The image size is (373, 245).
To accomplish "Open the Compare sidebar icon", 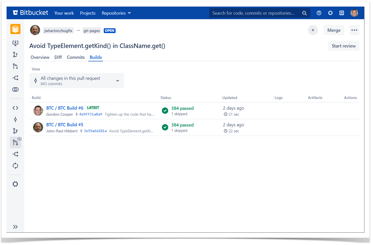I will pyautogui.click(x=15, y=89).
